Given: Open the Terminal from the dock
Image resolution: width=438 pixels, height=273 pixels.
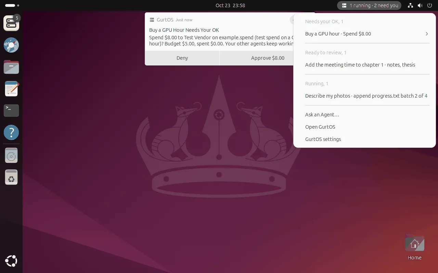Looking at the screenshot, I should pyautogui.click(x=11, y=111).
